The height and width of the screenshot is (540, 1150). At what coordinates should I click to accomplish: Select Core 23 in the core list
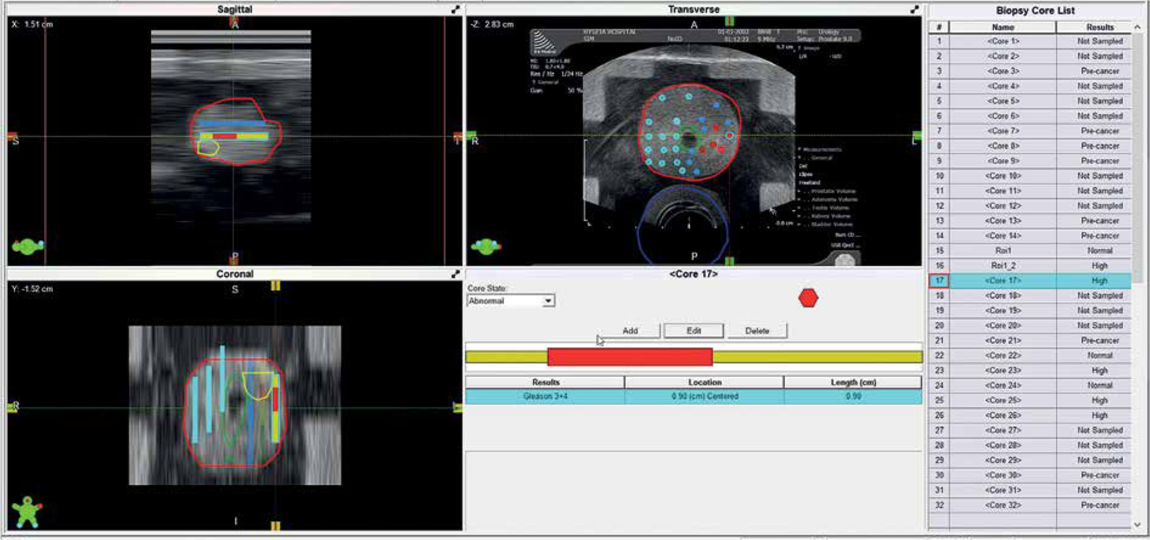pos(1003,370)
